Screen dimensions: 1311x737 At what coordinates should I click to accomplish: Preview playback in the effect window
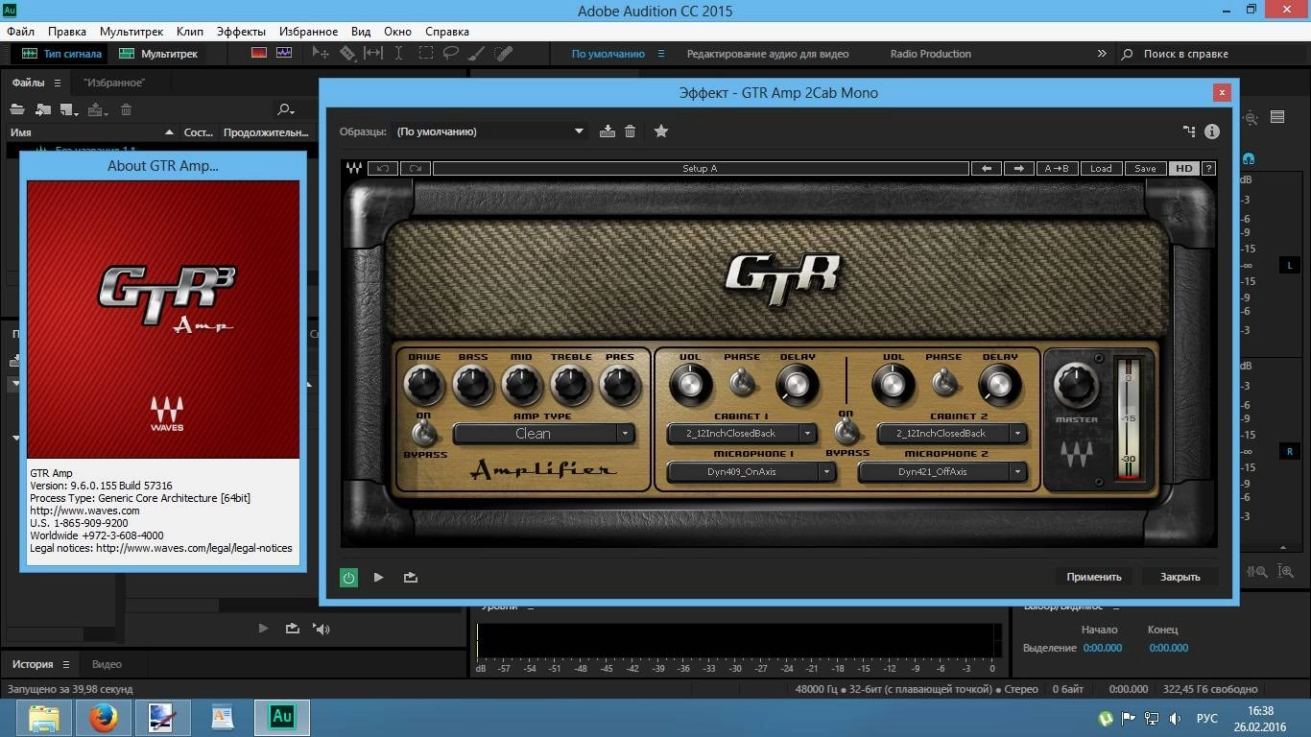[379, 578]
